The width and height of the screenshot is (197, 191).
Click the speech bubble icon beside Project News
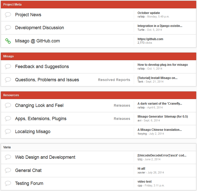pos(8,15)
